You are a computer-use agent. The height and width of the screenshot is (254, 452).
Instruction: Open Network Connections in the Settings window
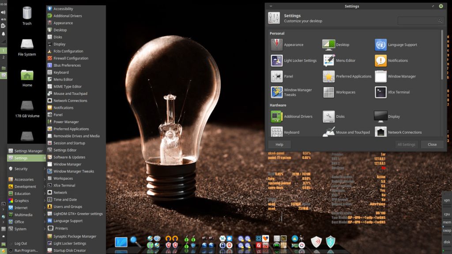click(380, 132)
